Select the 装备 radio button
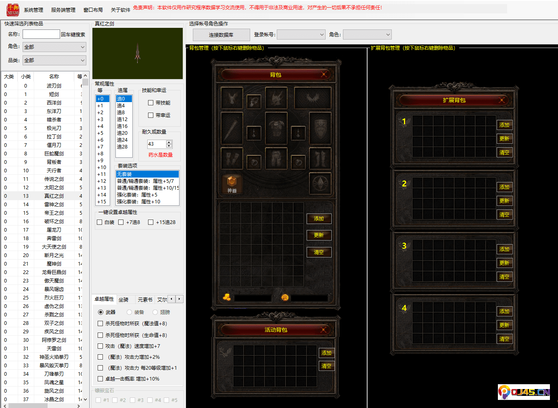Image resolution: width=558 pixels, height=408 pixels. [x=129, y=312]
